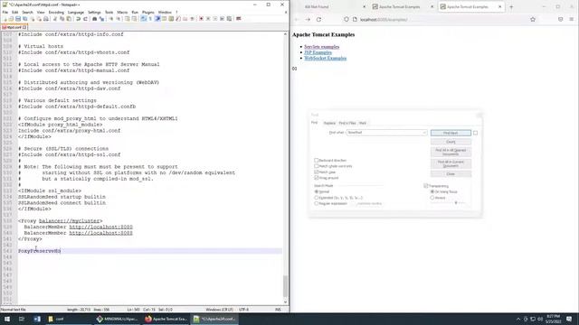Click the Paste toolbar icon
This screenshot has width=579, height=325.
[x=69, y=18]
